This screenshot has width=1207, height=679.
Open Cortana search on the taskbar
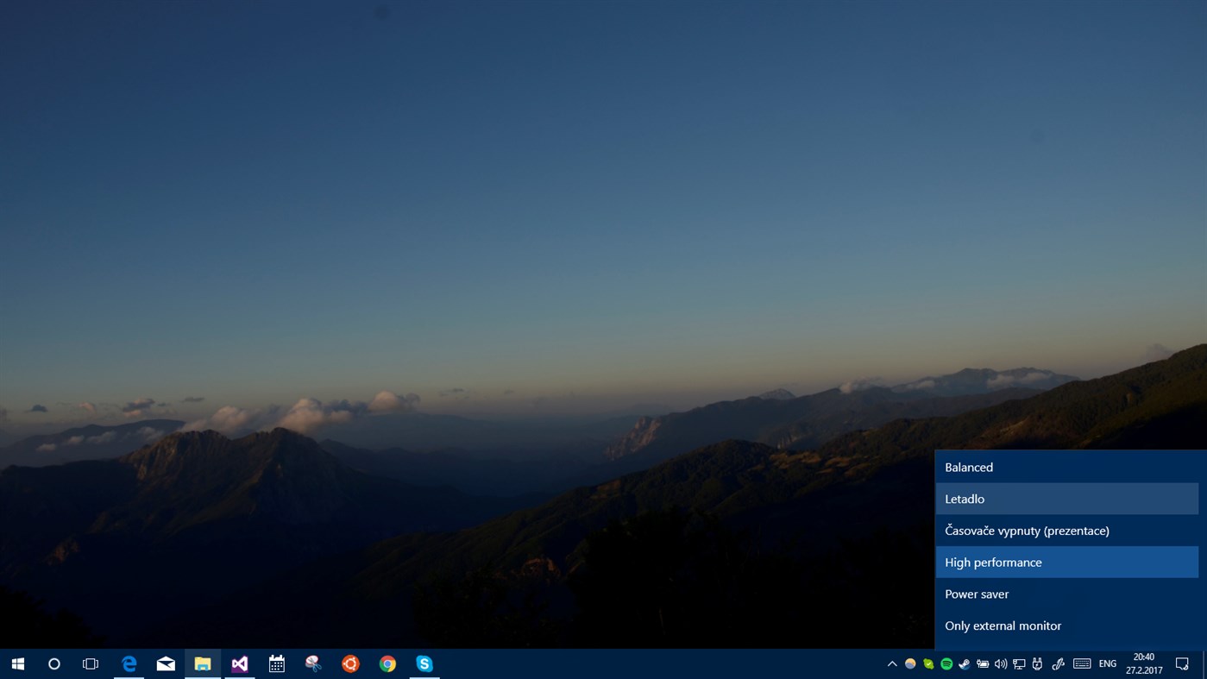tap(53, 663)
